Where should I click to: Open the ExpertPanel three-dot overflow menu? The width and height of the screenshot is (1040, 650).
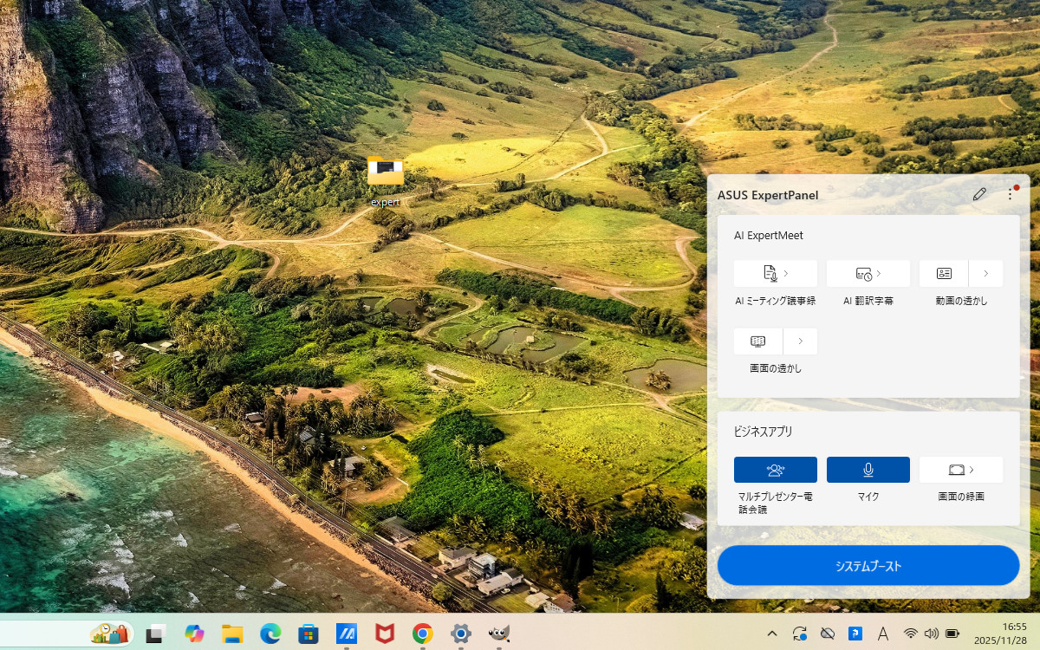click(1010, 194)
